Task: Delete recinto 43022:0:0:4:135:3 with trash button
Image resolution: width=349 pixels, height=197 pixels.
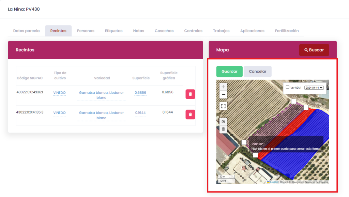Action: tap(190, 115)
